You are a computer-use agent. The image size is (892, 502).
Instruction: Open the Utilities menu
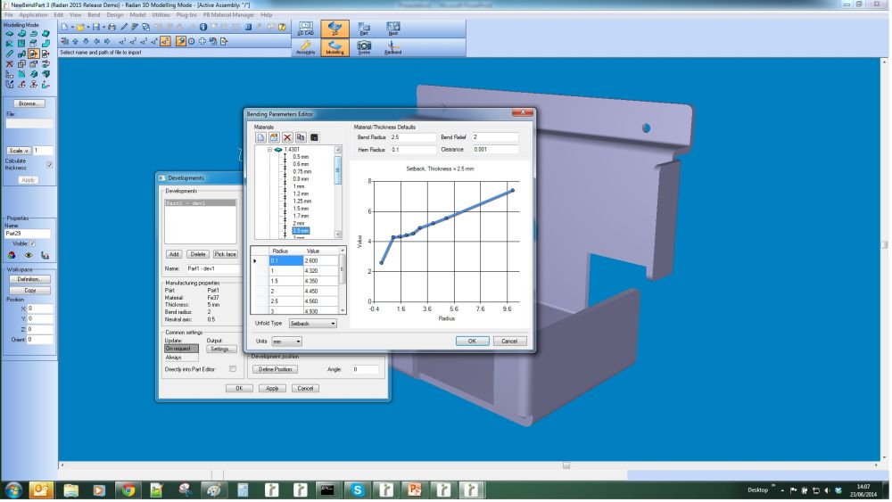[x=161, y=15]
